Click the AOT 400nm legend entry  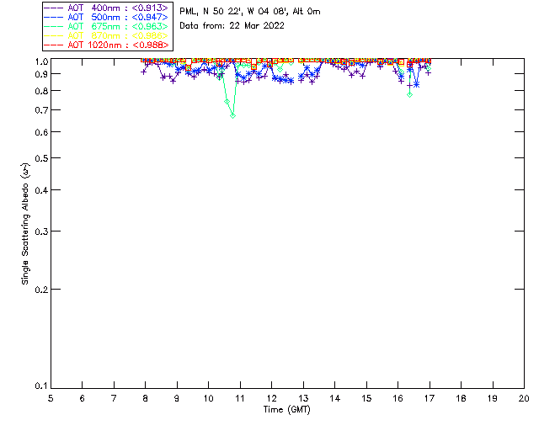click(x=106, y=8)
